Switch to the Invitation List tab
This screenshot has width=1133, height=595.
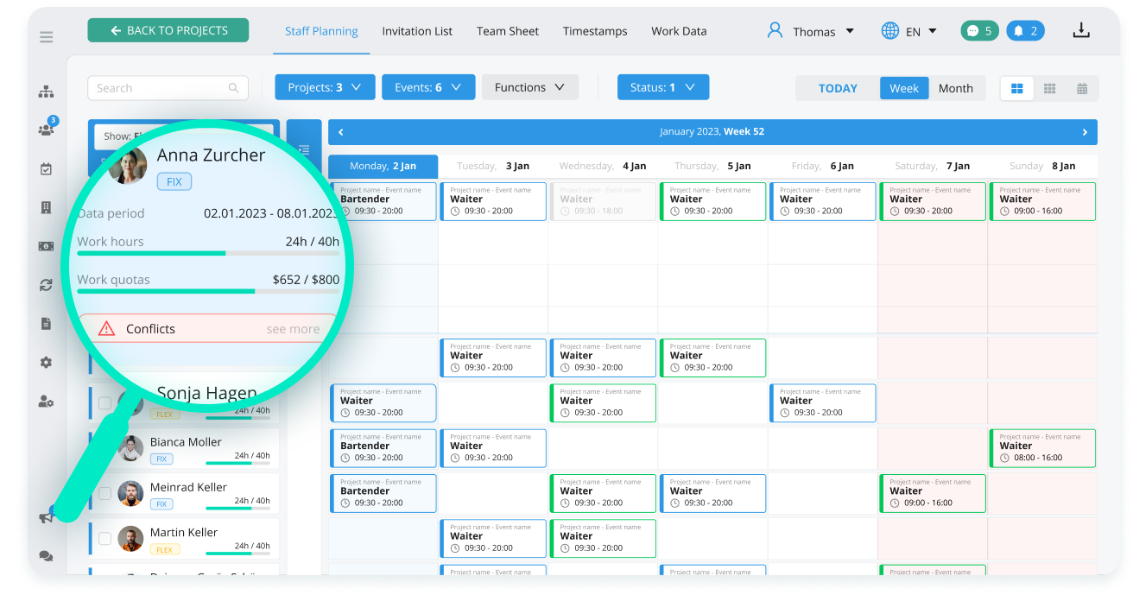coord(417,31)
